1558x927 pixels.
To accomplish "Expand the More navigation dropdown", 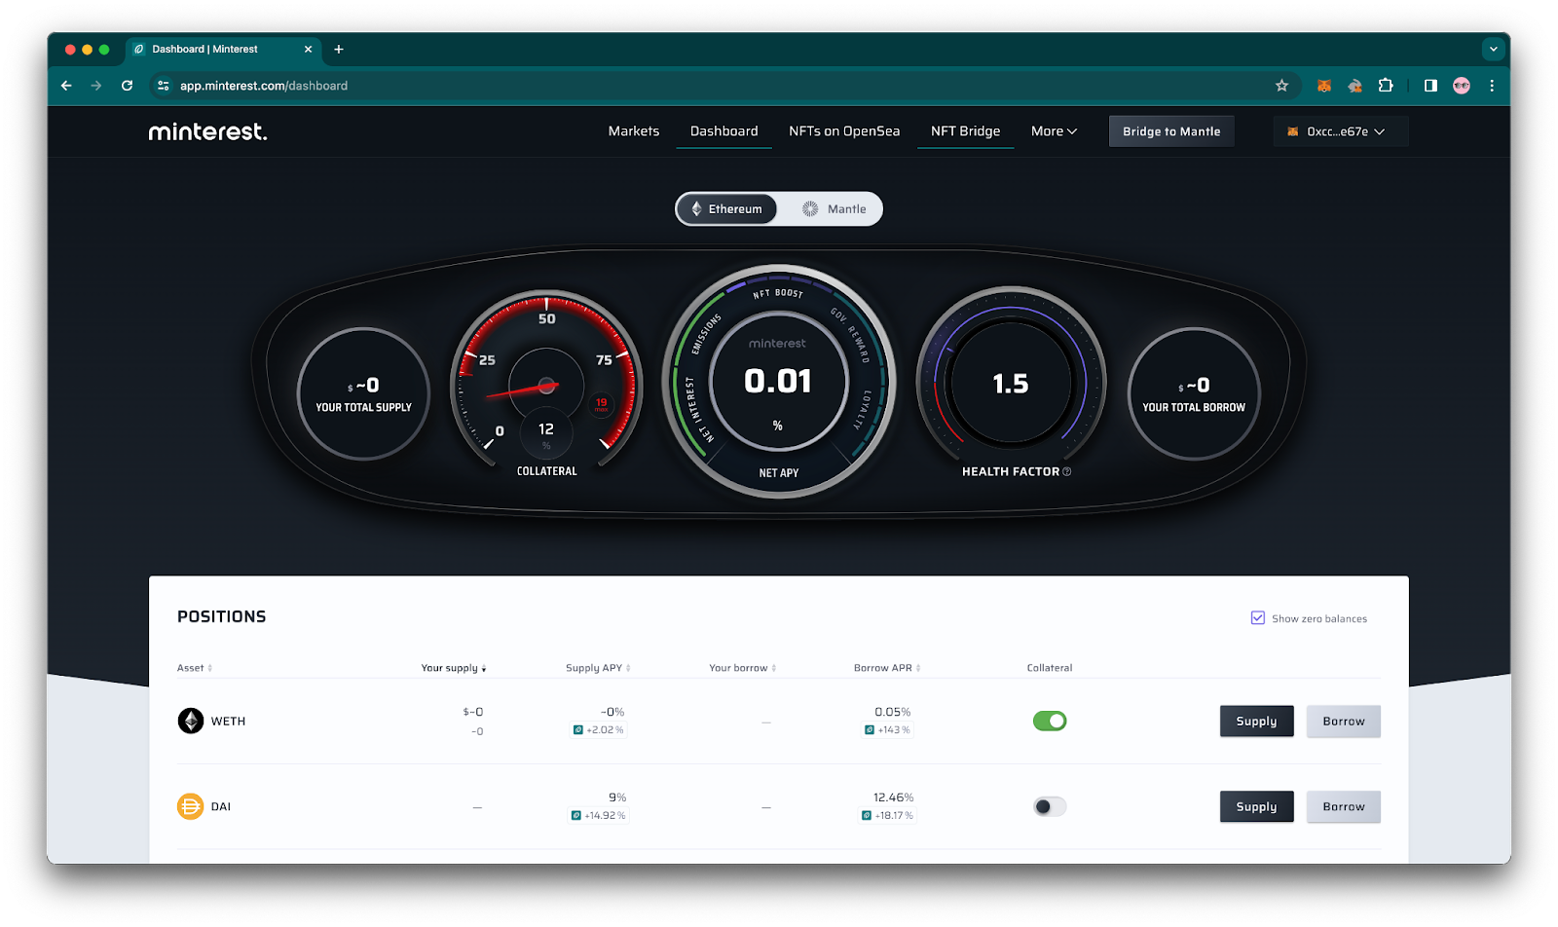I will click(1054, 131).
